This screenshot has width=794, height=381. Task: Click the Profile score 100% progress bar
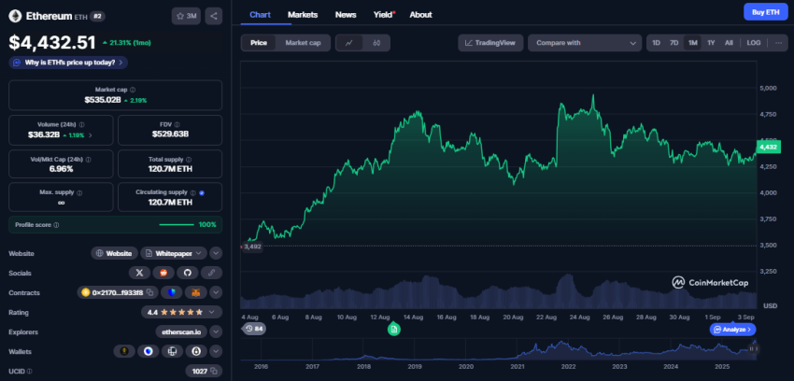pos(177,225)
